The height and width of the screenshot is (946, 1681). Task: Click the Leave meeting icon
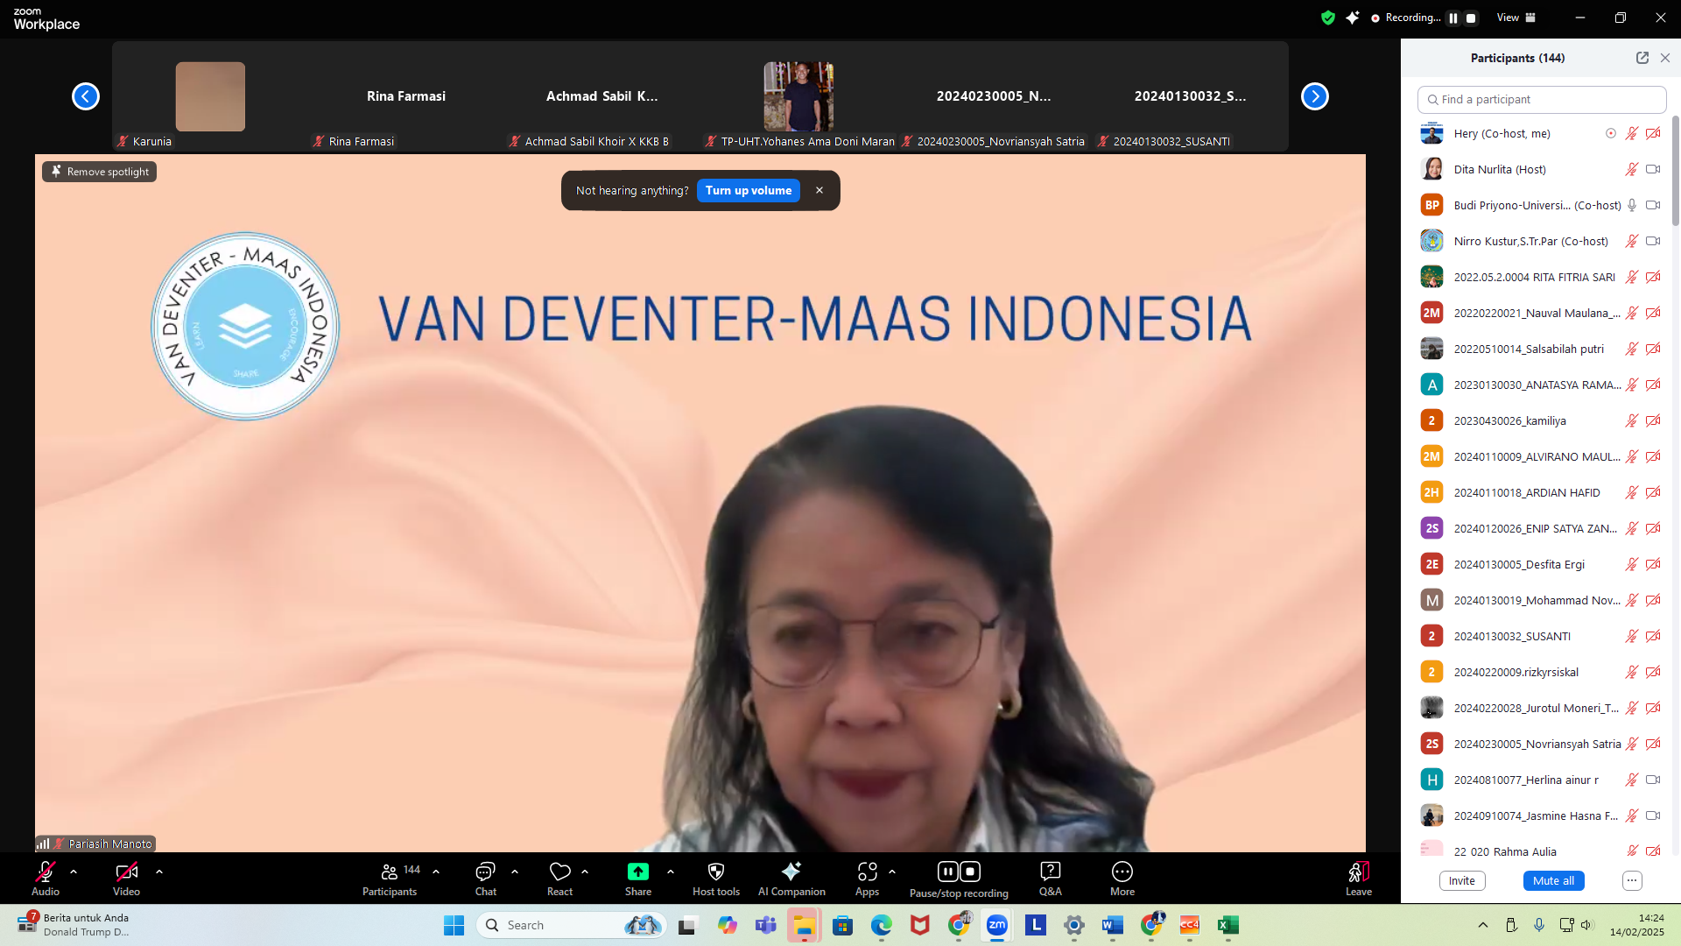(x=1358, y=872)
